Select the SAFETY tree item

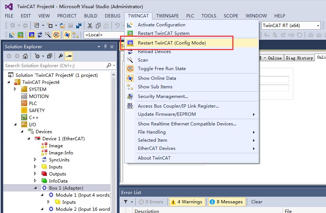[37, 111]
